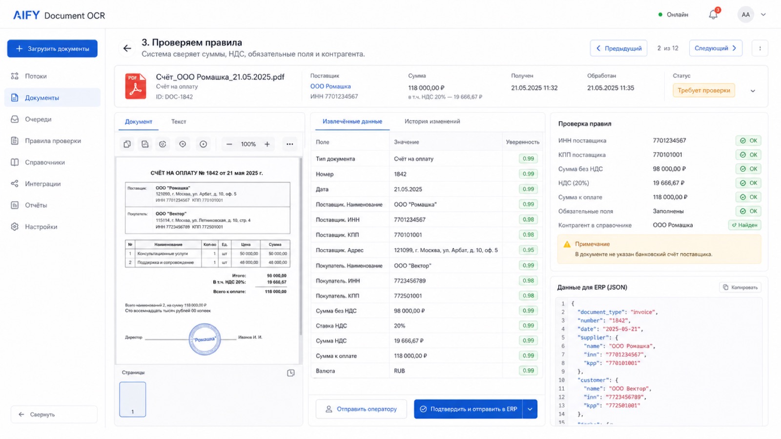Go to Следующий document
The width and height of the screenshot is (781, 439).
716,48
